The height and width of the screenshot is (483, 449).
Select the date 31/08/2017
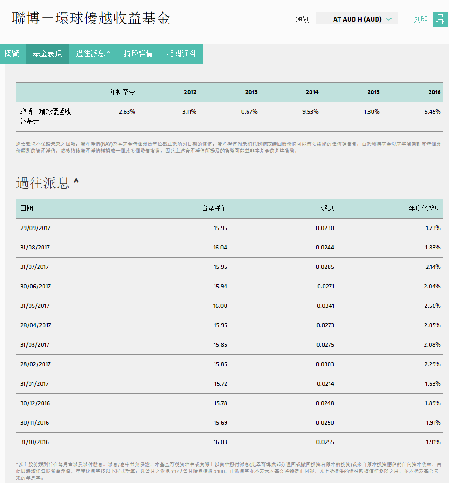[x=35, y=247]
